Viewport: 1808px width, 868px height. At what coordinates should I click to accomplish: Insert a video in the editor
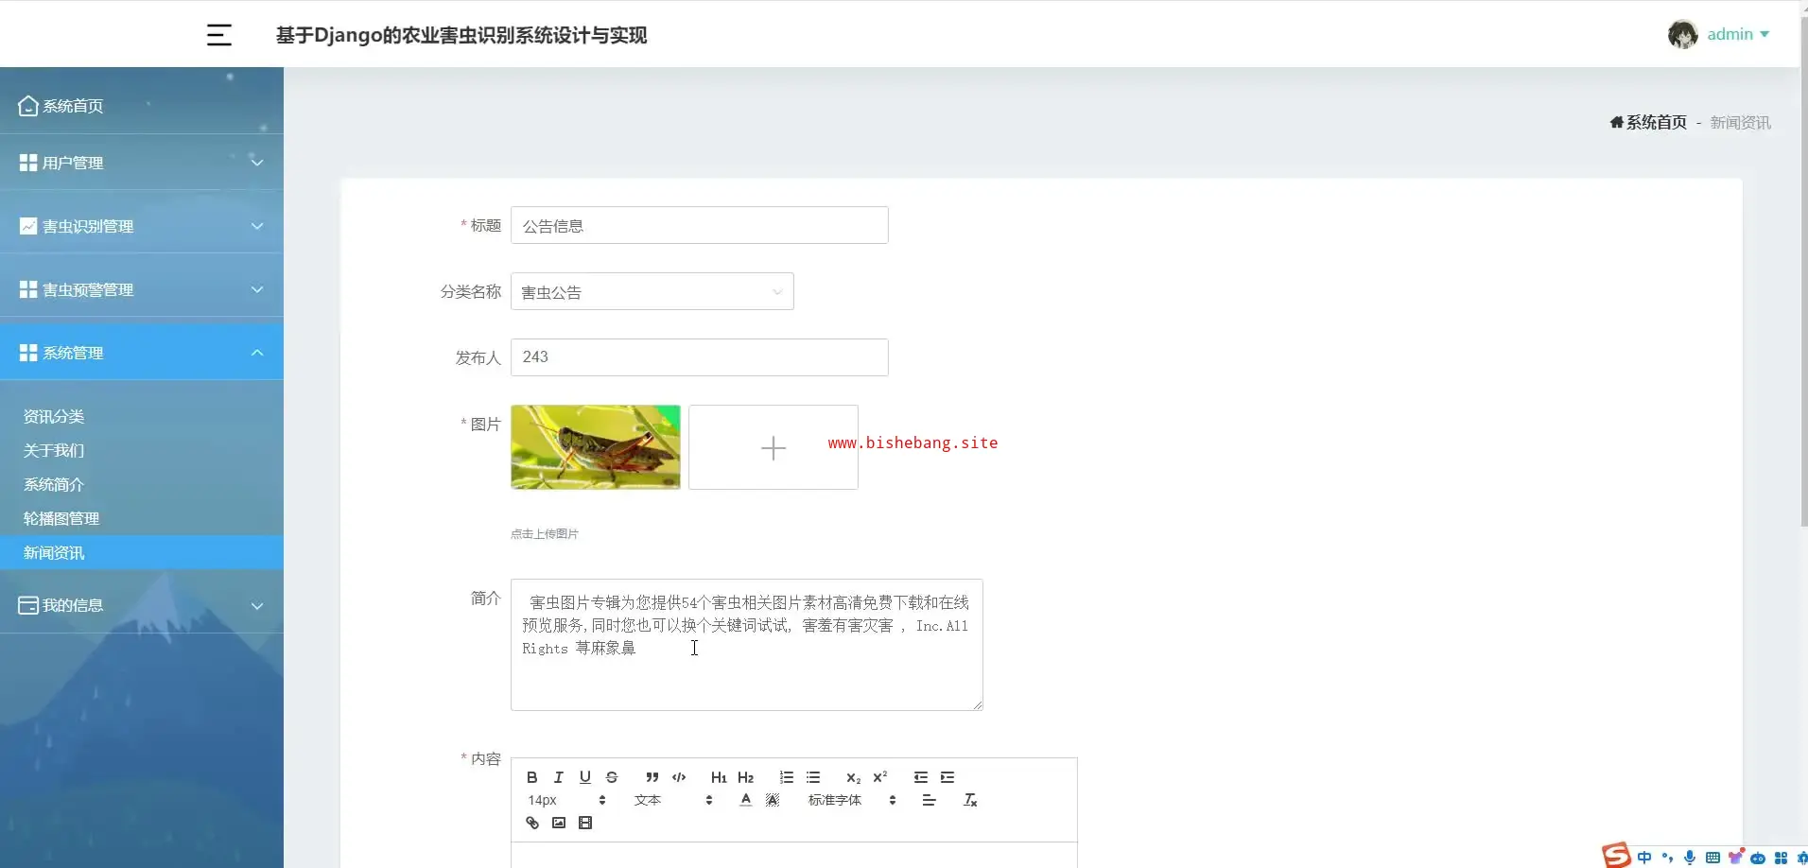click(x=585, y=823)
